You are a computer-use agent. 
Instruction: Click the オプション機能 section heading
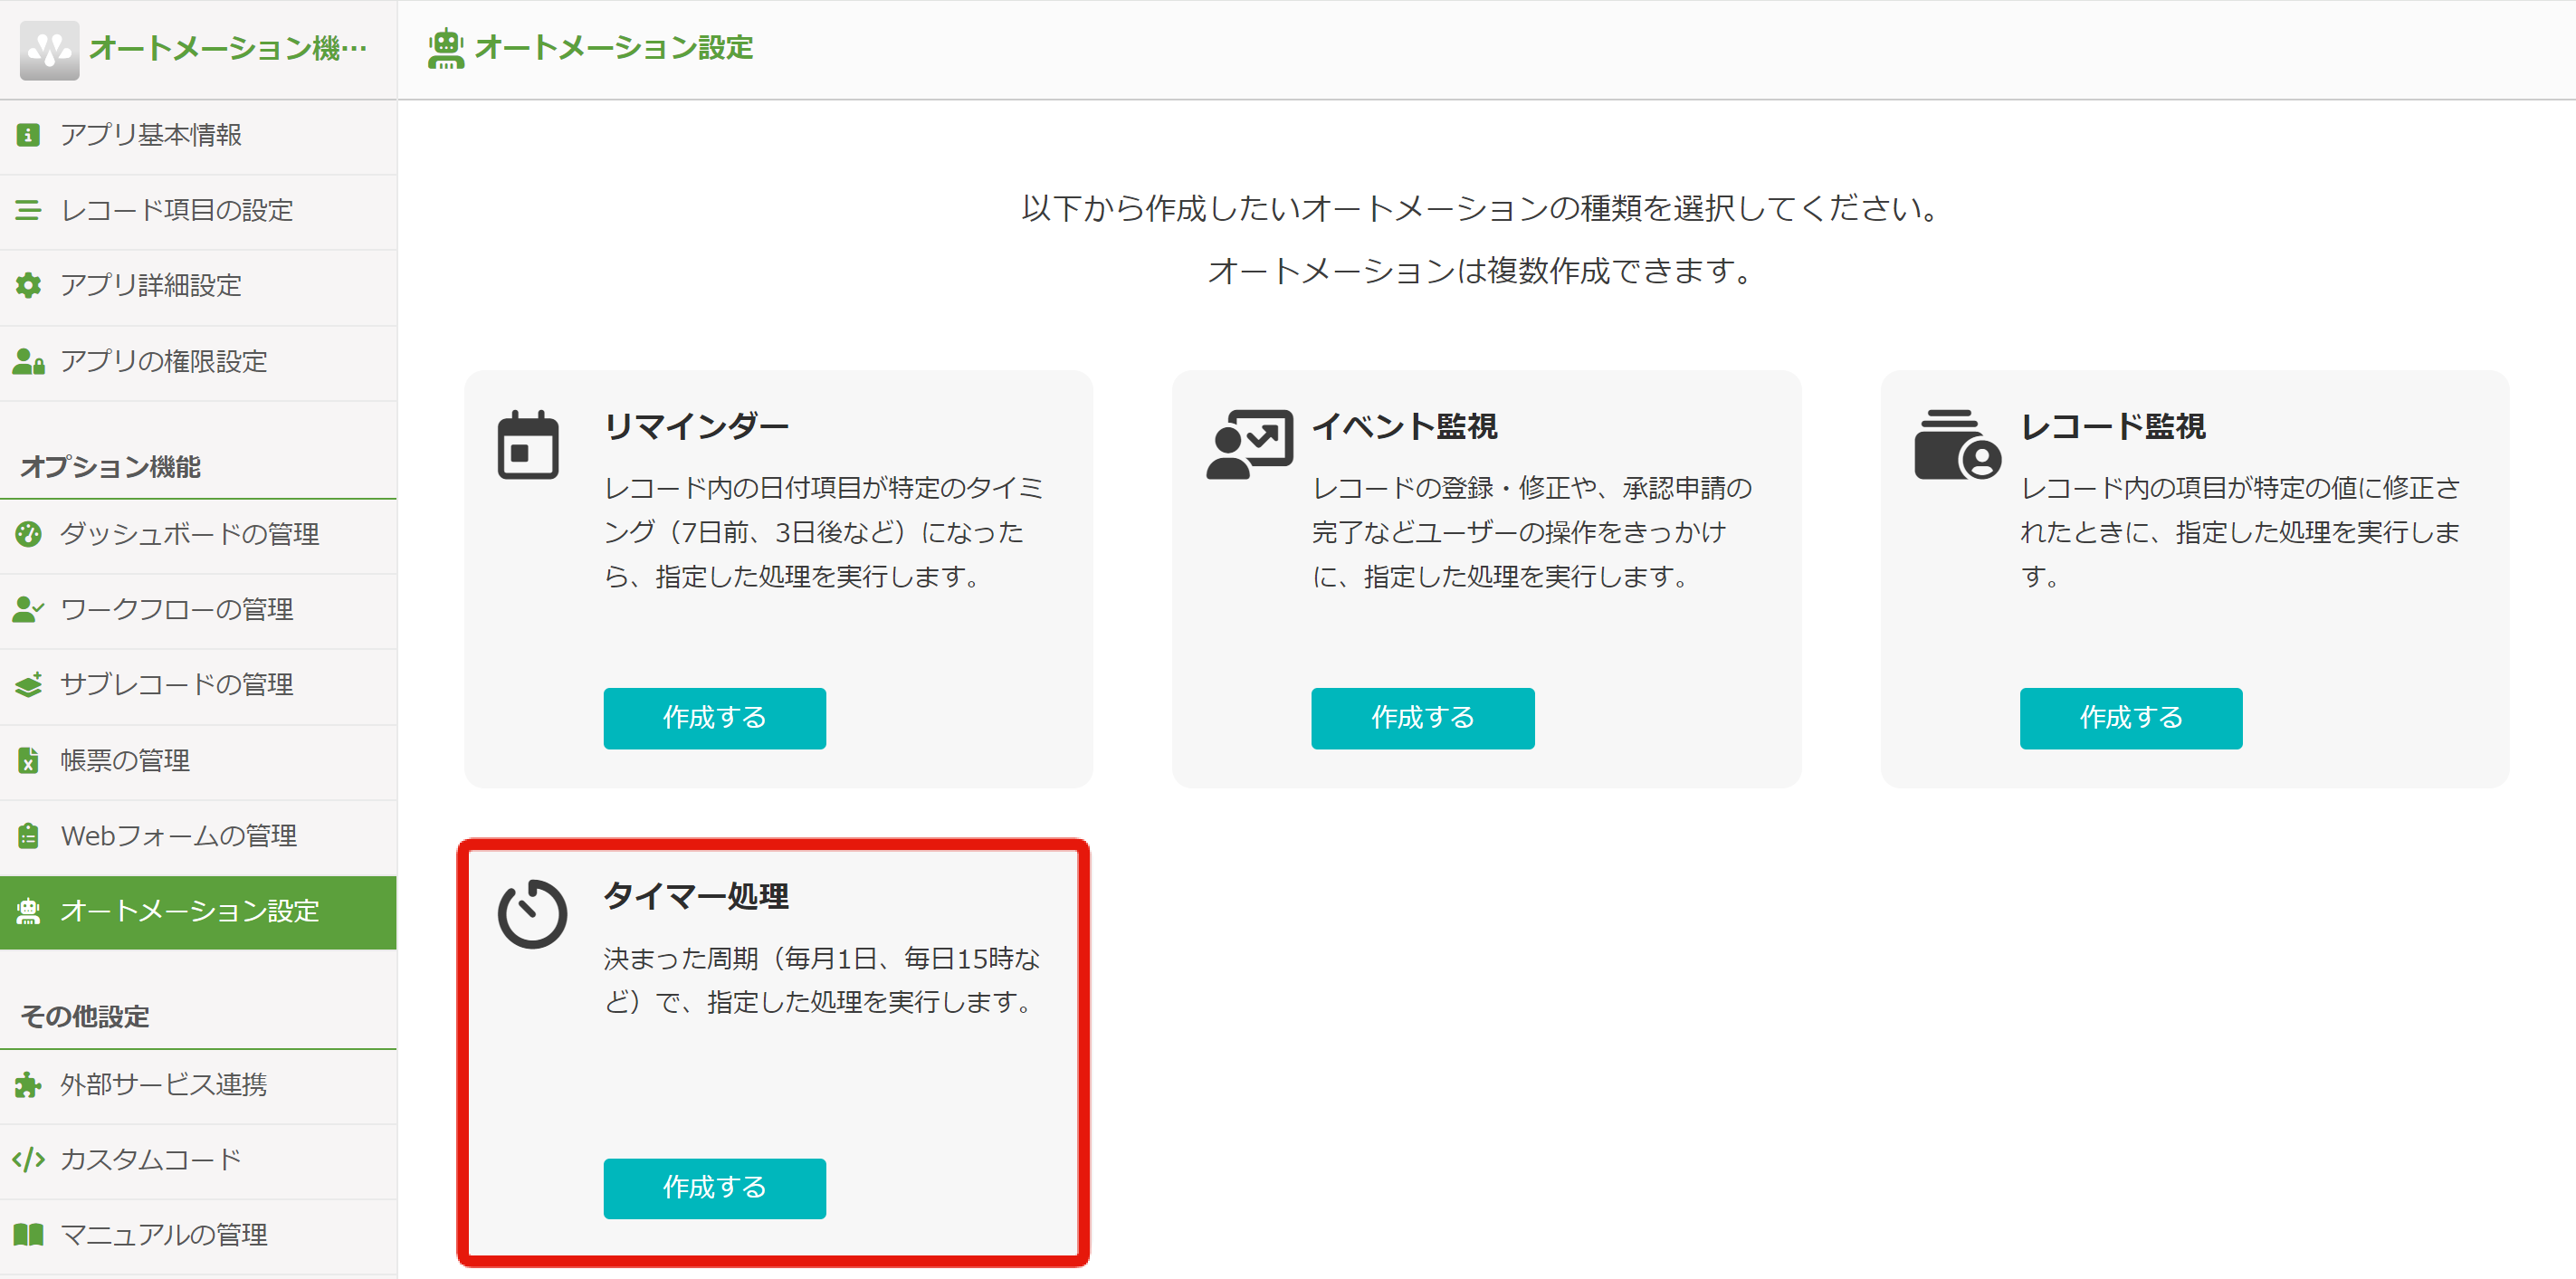point(111,467)
